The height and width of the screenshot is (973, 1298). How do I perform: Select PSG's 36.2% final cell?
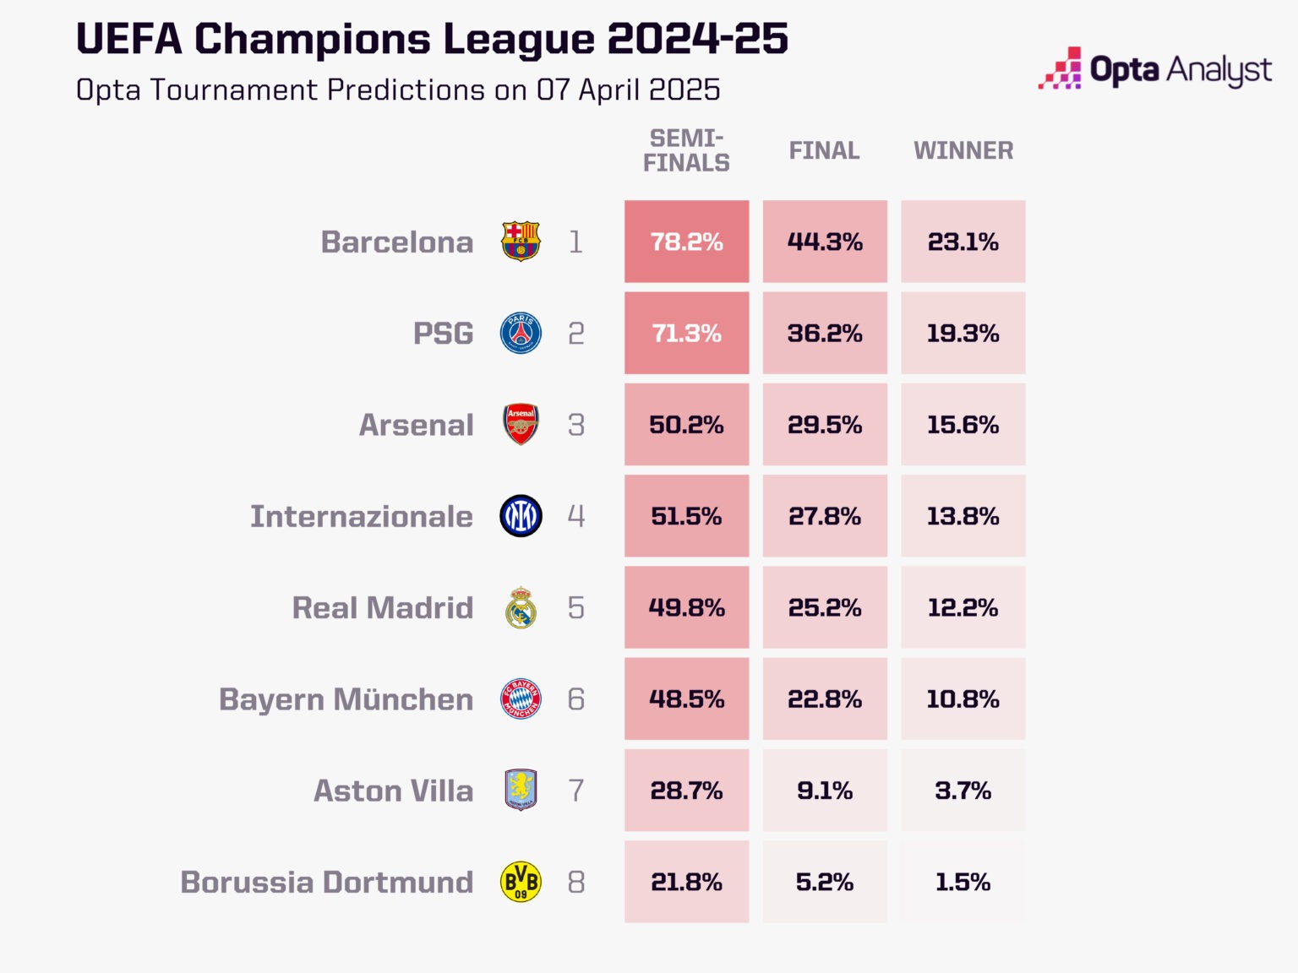tap(825, 333)
